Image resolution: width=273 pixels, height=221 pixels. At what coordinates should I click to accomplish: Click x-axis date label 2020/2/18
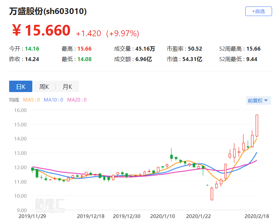(257, 216)
